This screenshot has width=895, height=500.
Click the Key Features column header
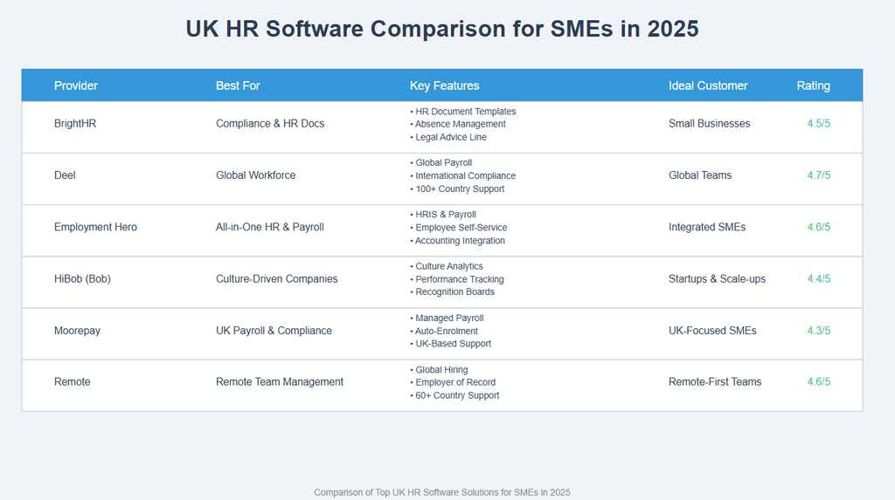click(444, 86)
